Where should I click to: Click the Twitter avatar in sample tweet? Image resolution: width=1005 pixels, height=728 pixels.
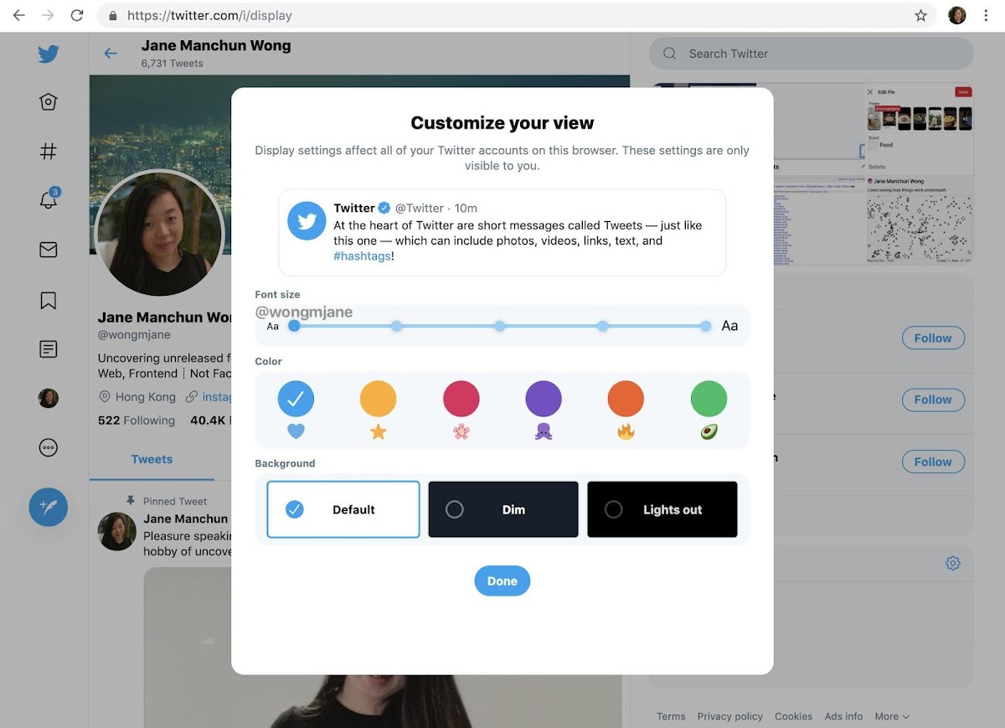point(307,221)
